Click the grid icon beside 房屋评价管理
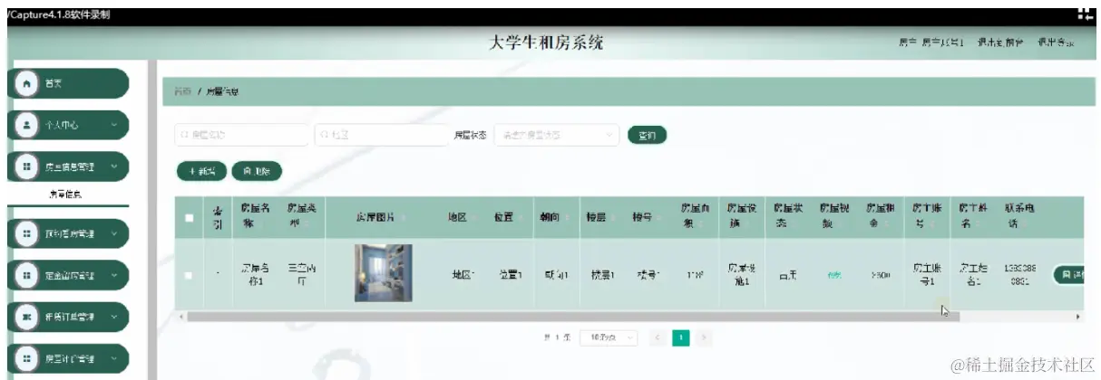 [x=25, y=358]
